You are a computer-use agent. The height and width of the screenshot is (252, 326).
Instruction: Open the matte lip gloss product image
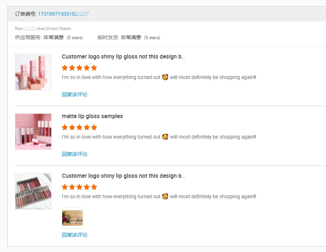[33, 132]
